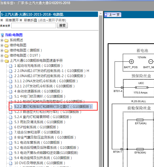Open 2.0NA或2.0T发动机控制系统-2 page
Screen dimensions: 154x167
pyautogui.click(x=50, y=76)
